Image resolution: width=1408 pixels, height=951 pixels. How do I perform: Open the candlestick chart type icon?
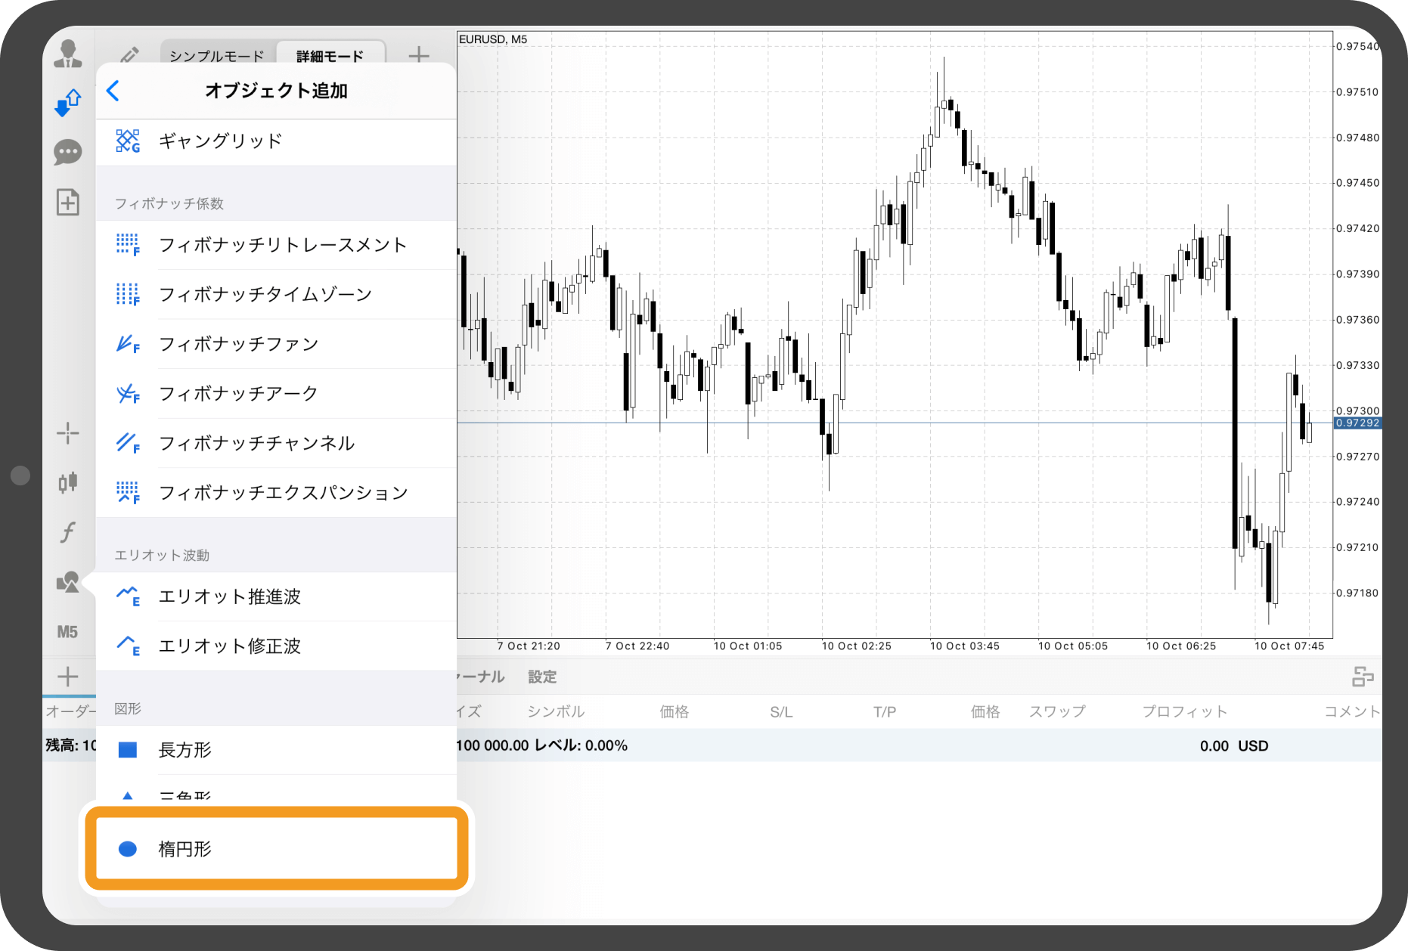point(68,482)
